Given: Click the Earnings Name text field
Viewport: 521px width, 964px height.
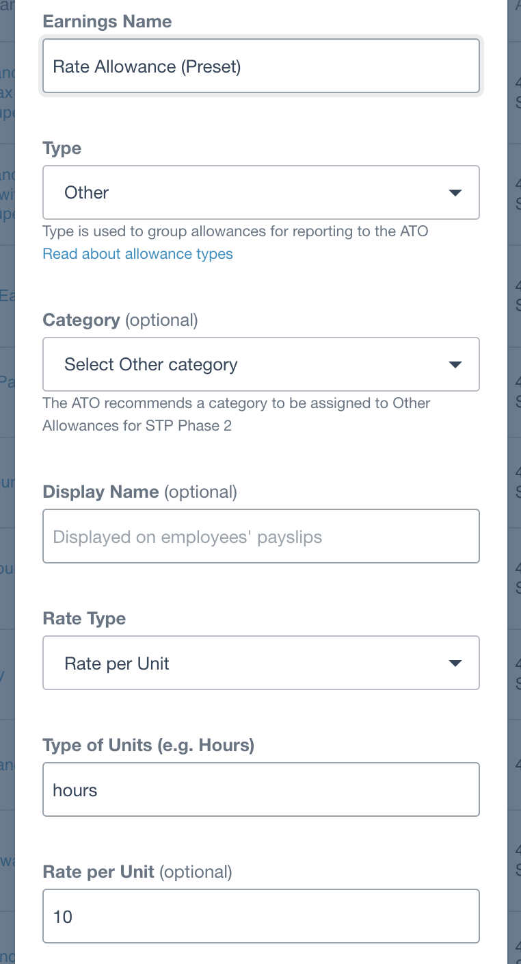Looking at the screenshot, I should [x=260, y=66].
